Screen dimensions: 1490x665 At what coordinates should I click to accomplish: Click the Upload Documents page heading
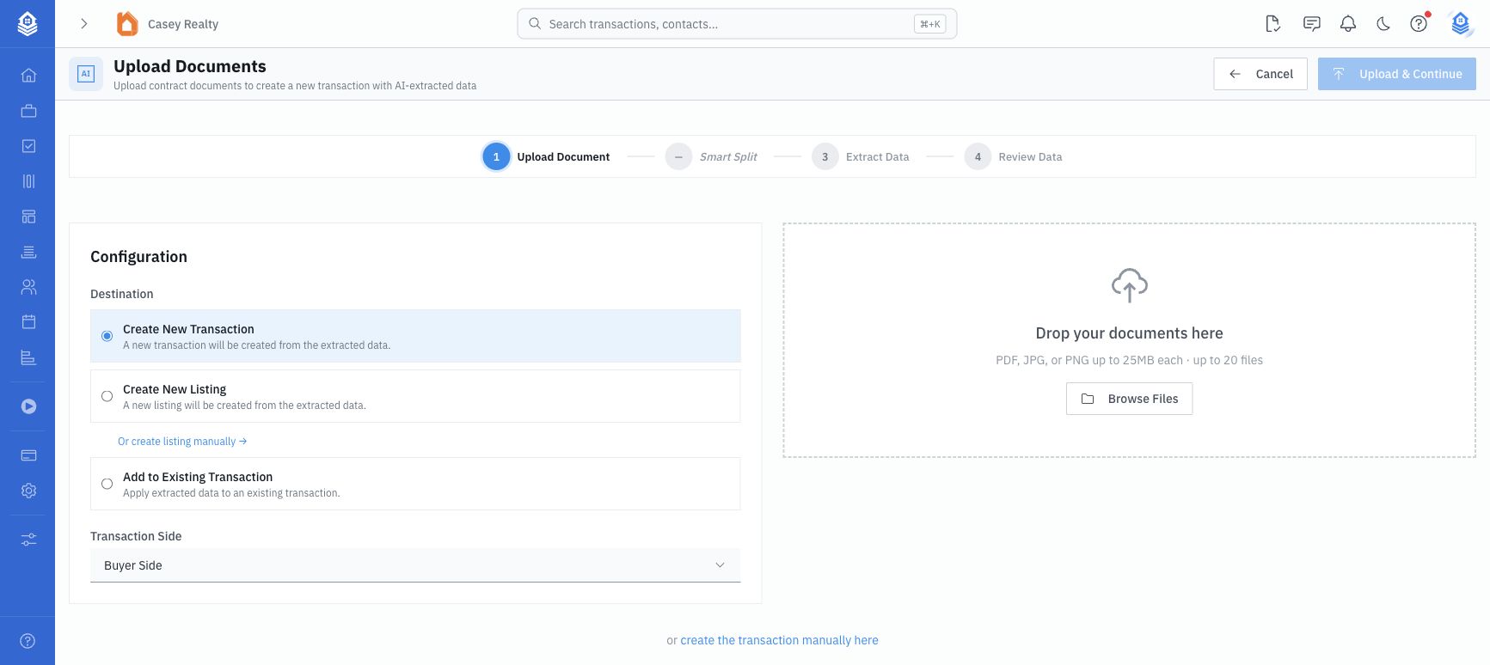pos(190,66)
